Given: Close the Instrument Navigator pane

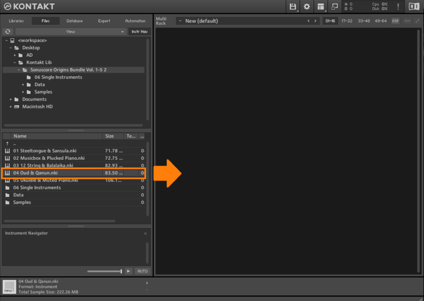Looking at the screenshot, I should click(145, 233).
